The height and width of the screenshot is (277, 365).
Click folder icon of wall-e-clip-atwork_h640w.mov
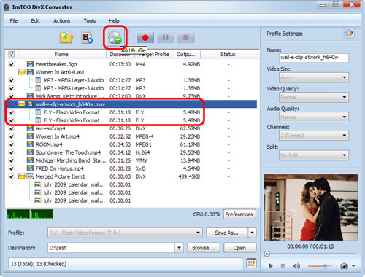[22, 104]
